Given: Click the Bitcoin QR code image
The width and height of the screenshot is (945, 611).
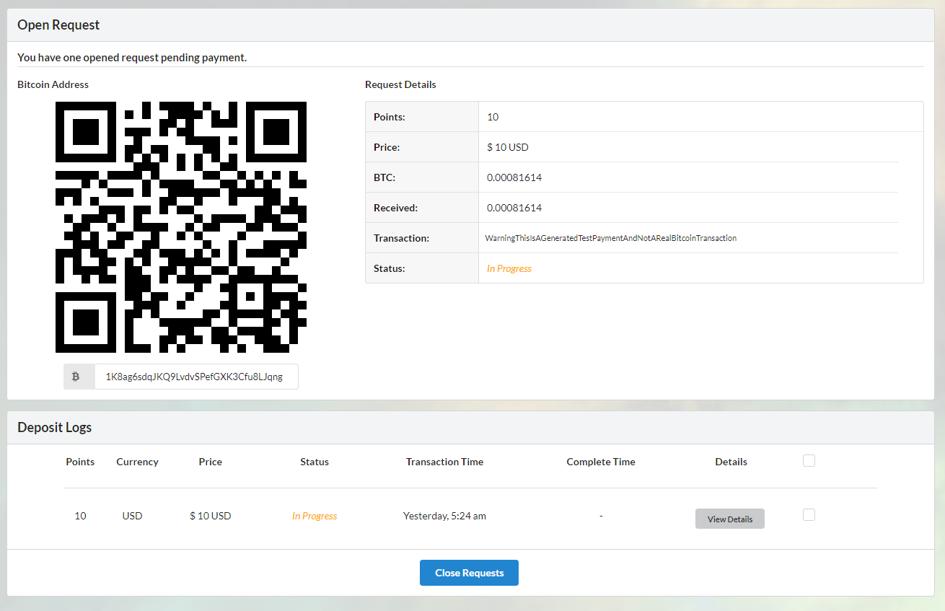Looking at the screenshot, I should [181, 227].
